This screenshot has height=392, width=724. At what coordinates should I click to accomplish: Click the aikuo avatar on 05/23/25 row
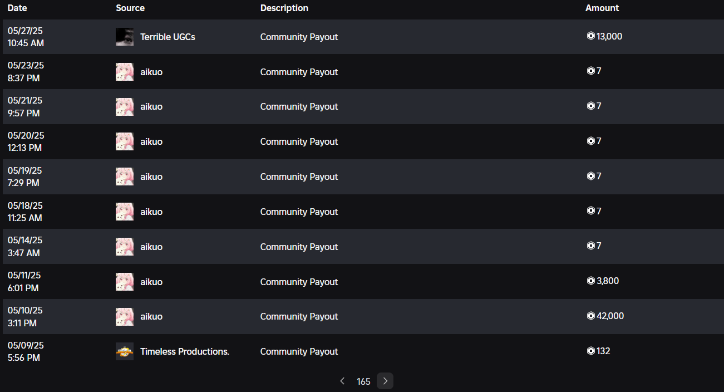125,72
